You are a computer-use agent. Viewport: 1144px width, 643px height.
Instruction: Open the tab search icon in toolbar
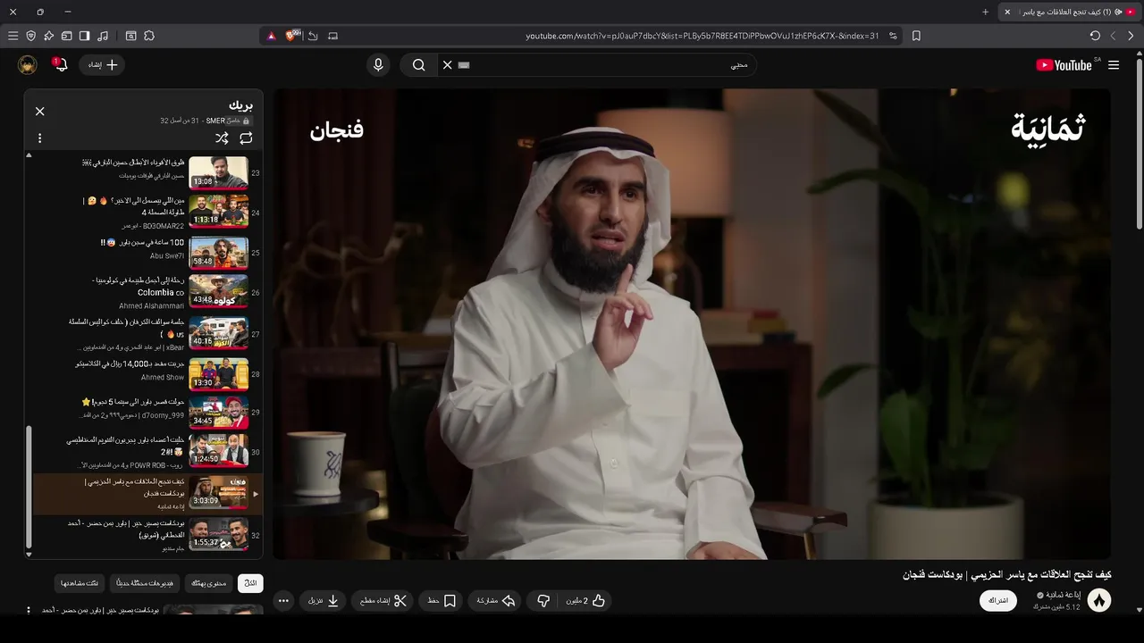pyautogui.click(x=130, y=36)
